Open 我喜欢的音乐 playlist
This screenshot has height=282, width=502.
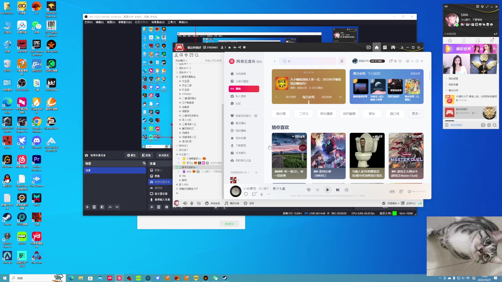[243, 116]
